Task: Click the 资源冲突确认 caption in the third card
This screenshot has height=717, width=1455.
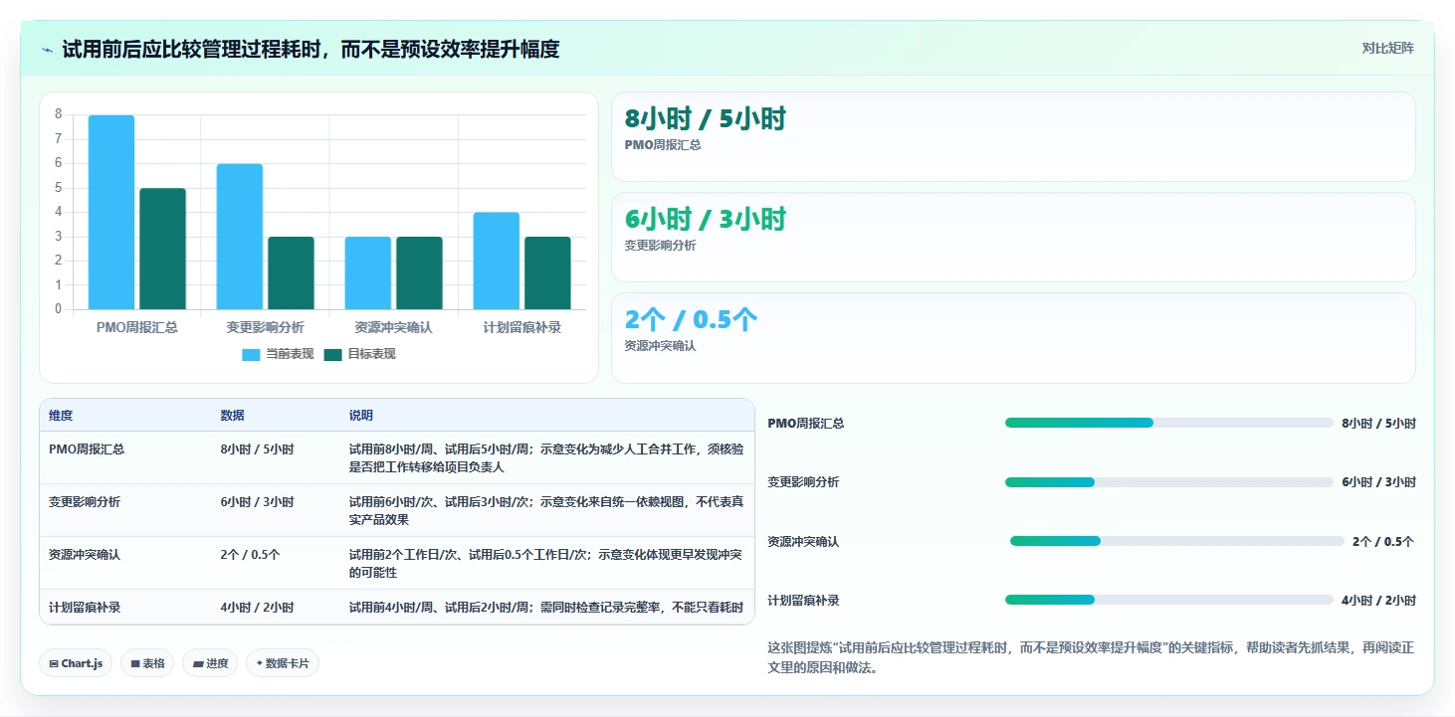Action: 661,346
